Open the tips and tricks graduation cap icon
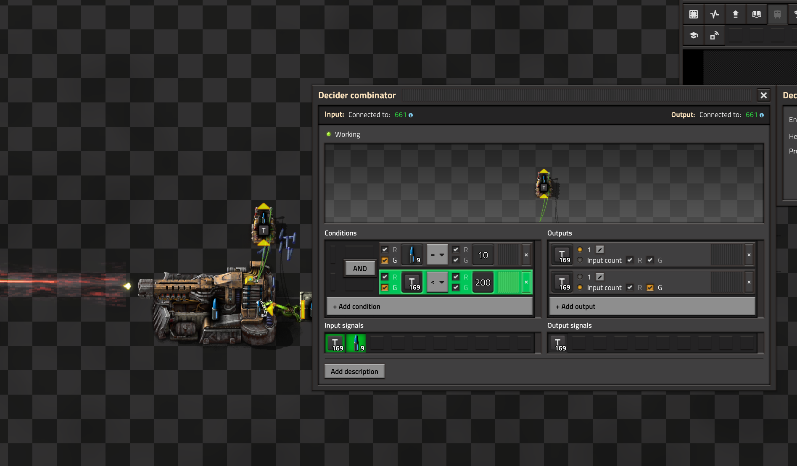This screenshot has height=466, width=797. 694,36
